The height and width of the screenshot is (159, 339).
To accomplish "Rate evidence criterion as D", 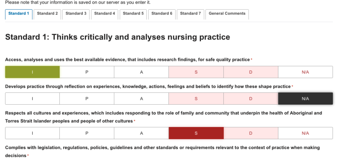I will tap(251, 72).
